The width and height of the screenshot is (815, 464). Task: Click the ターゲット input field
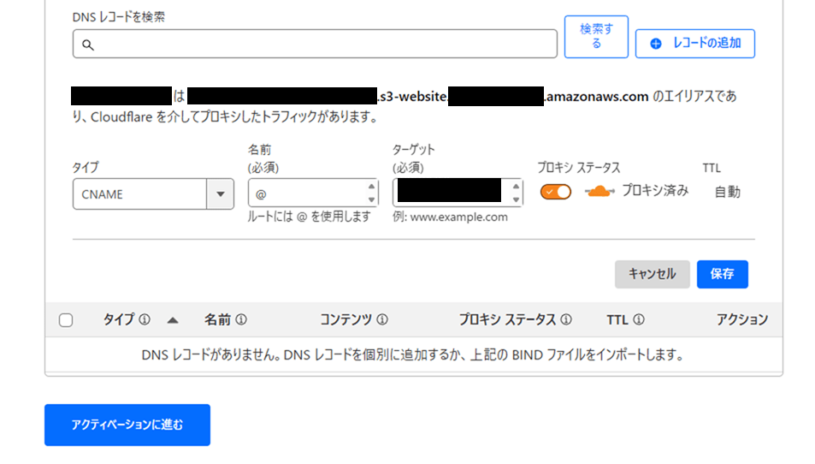pyautogui.click(x=458, y=193)
